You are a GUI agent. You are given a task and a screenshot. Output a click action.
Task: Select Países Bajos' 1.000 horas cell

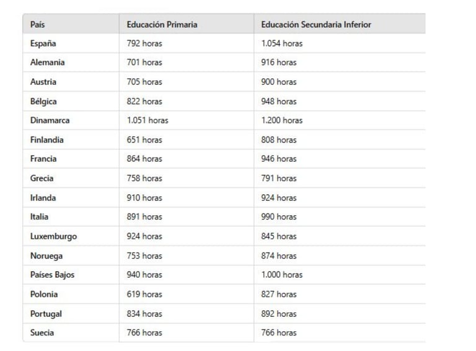[282, 275]
